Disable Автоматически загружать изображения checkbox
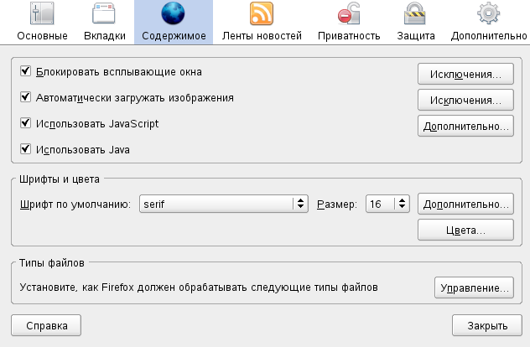This screenshot has height=347, width=530. [25, 97]
